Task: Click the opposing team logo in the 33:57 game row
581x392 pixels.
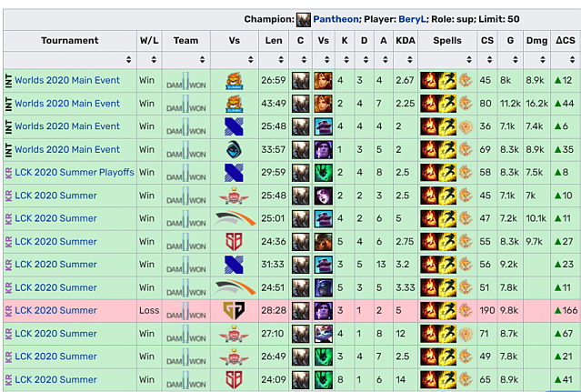Action: click(234, 150)
